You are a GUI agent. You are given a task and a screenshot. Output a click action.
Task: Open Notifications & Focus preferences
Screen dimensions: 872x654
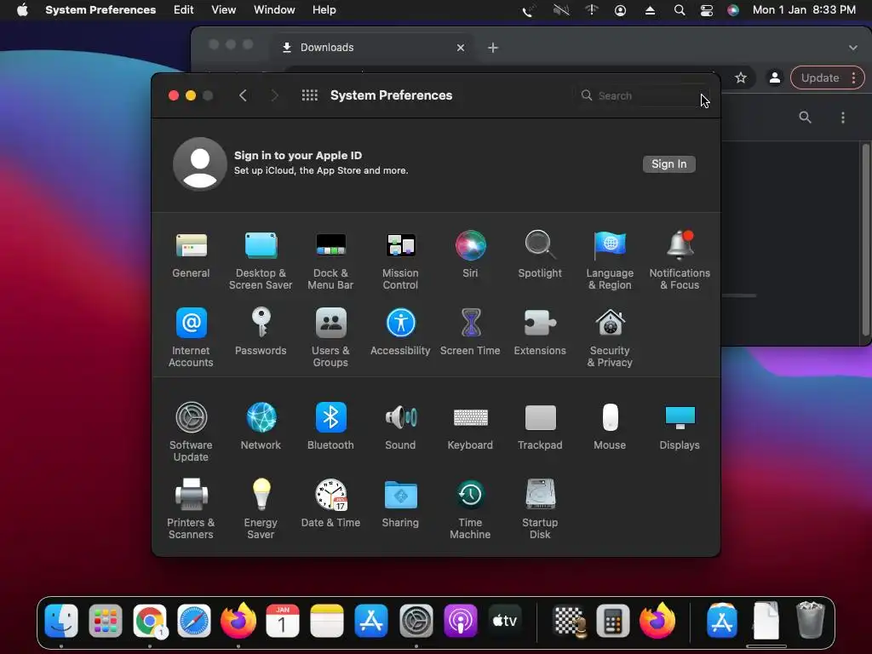pos(680,261)
